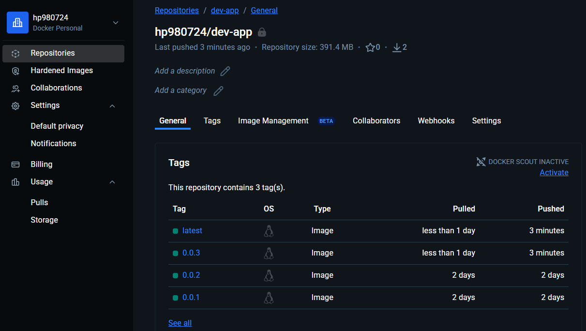Image resolution: width=586 pixels, height=331 pixels.
Task: Click the green status dot for 0.0.3 tag
Action: click(x=176, y=254)
